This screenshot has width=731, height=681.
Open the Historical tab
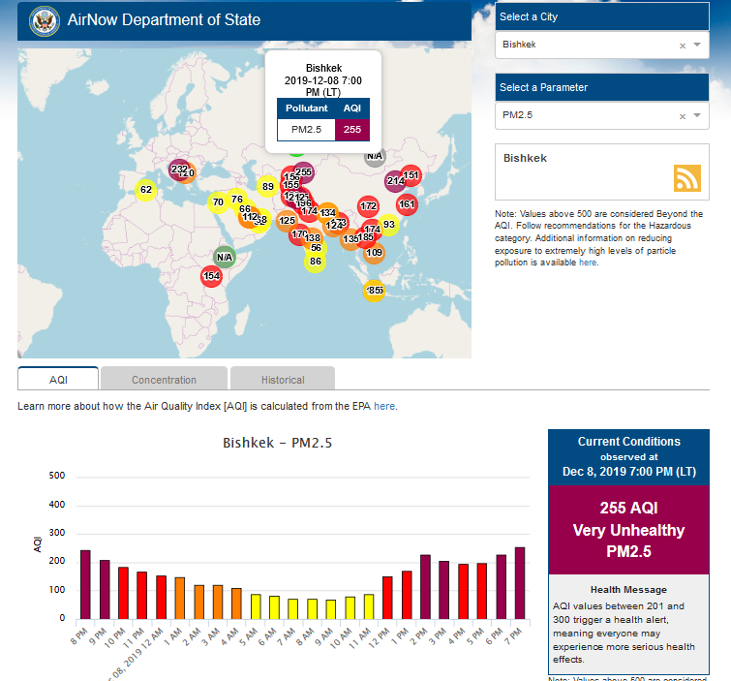(x=282, y=380)
